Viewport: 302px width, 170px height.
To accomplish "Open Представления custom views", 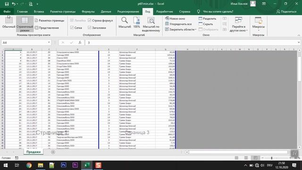I will 47,28.
